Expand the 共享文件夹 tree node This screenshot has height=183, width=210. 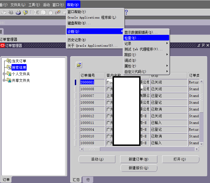click(x=4, y=80)
